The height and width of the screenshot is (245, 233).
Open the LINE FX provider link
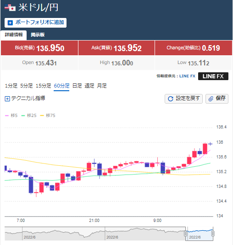pos(187,76)
